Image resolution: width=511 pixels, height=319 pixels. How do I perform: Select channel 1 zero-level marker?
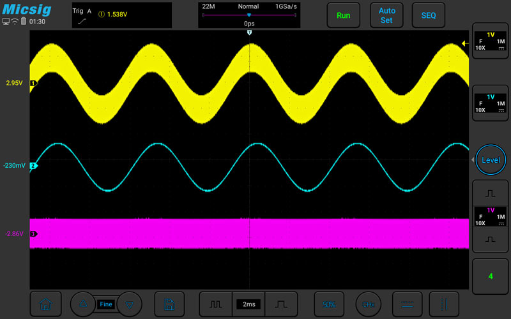34,83
